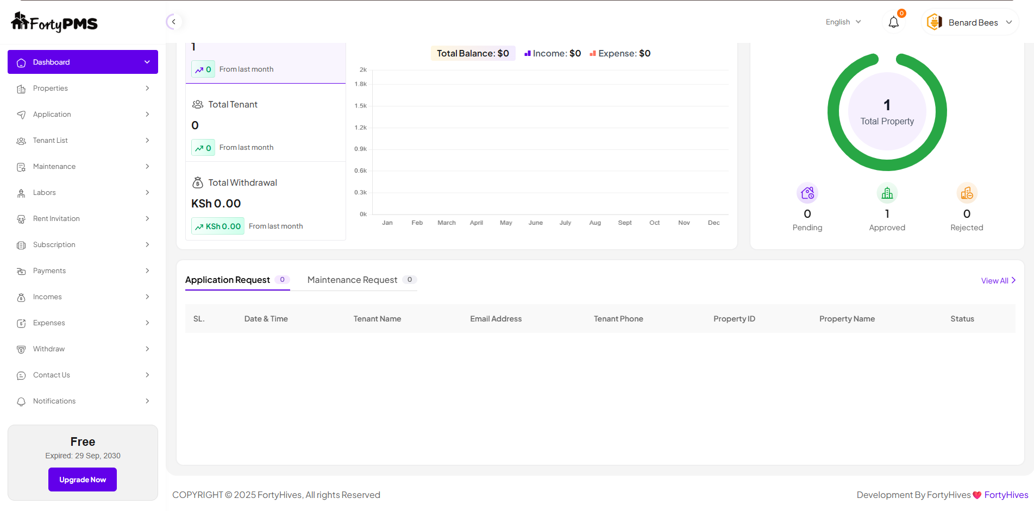Click the Rejected property icon
The width and height of the screenshot is (1034, 511).
tap(967, 193)
